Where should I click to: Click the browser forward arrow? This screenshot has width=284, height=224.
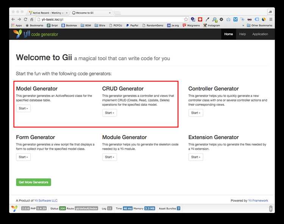pos(19,19)
